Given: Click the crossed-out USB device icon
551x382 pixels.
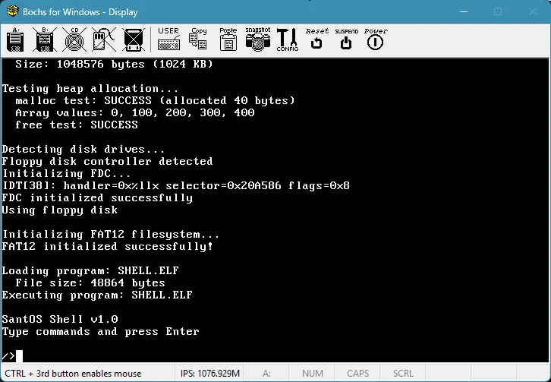Looking at the screenshot, I should pos(134,39).
